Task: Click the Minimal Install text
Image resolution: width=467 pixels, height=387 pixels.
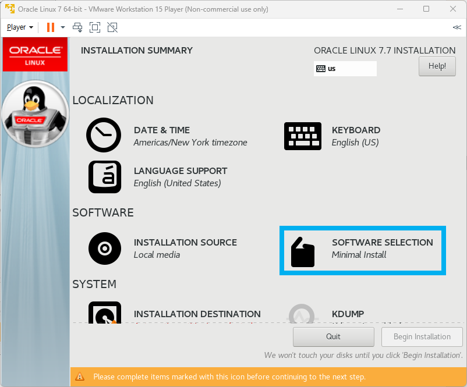Action: (359, 255)
